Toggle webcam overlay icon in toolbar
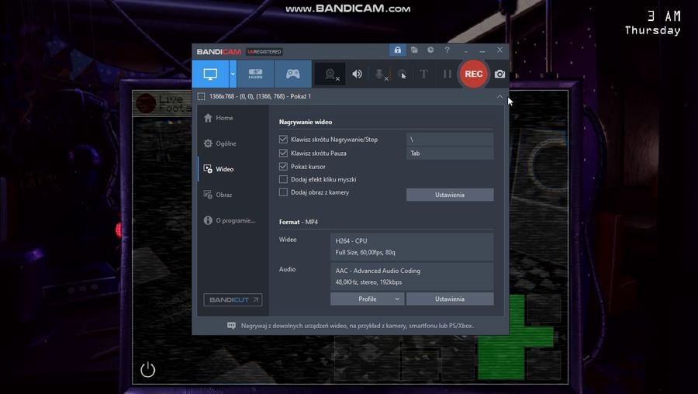Viewport: 698px width, 394px height. [x=330, y=74]
